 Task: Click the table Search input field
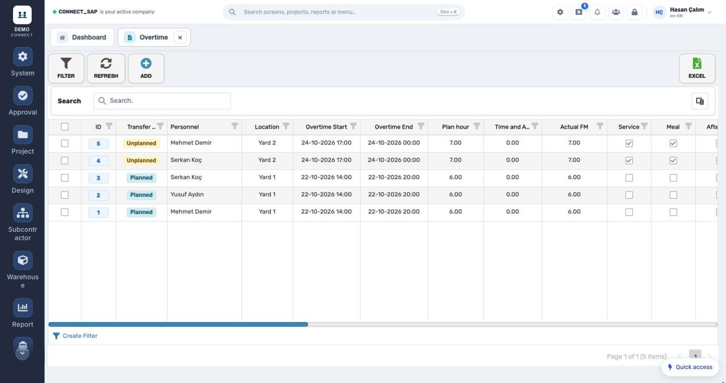(x=162, y=101)
